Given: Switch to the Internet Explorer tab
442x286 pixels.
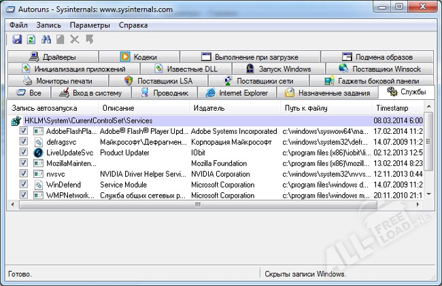Looking at the screenshot, I should [238, 92].
